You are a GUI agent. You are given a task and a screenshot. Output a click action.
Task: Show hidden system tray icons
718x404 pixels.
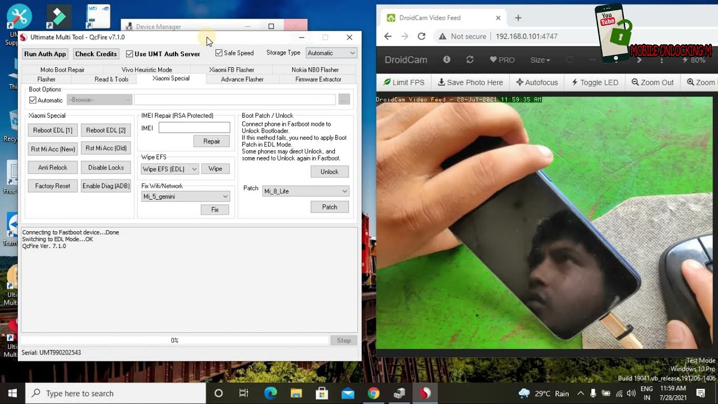581,393
